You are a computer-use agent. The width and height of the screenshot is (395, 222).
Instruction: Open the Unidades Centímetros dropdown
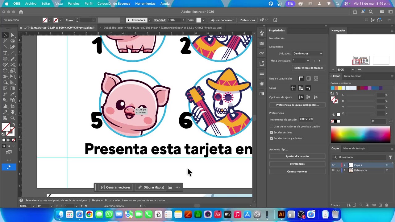[308, 53]
